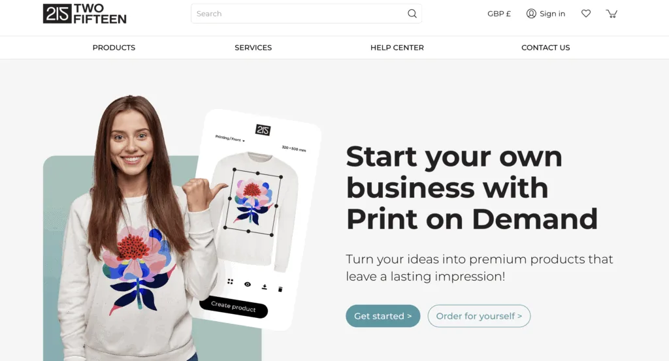Open the wishlist heart icon

[586, 14]
